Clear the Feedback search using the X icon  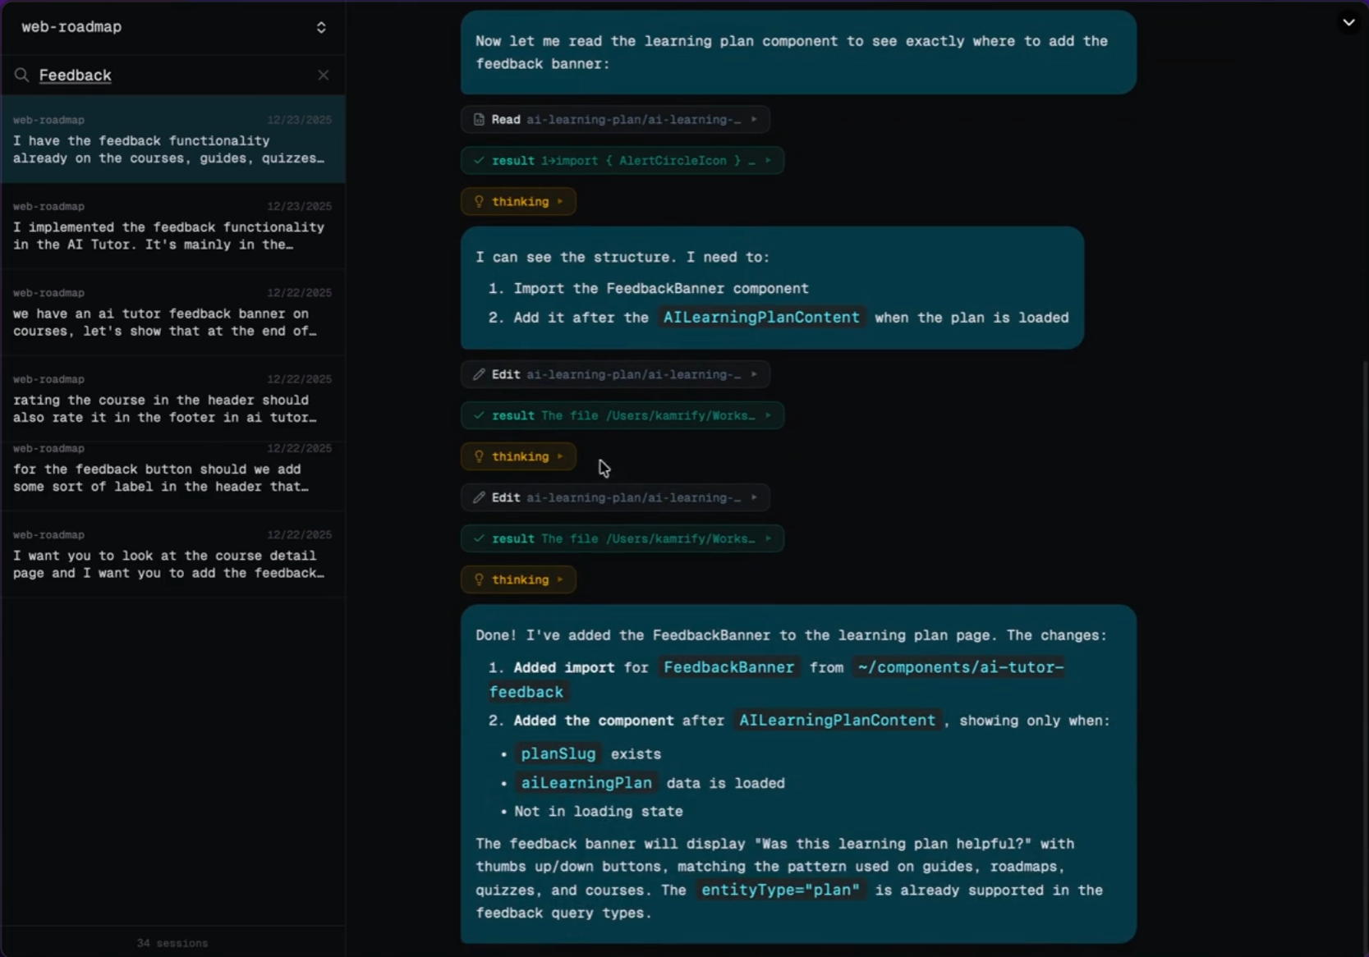[324, 75]
